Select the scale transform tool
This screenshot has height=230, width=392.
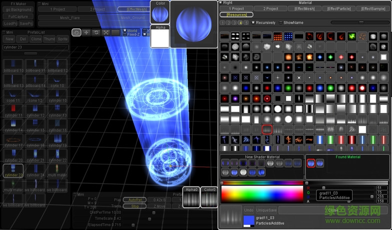coord(106,32)
